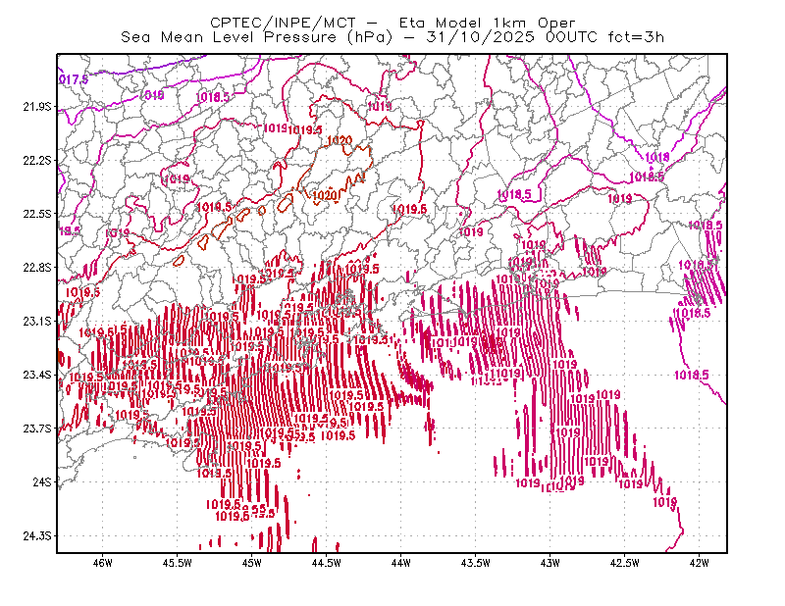Click the 23.1S latitude axis label
This screenshot has height=606, width=785.
[x=37, y=321]
